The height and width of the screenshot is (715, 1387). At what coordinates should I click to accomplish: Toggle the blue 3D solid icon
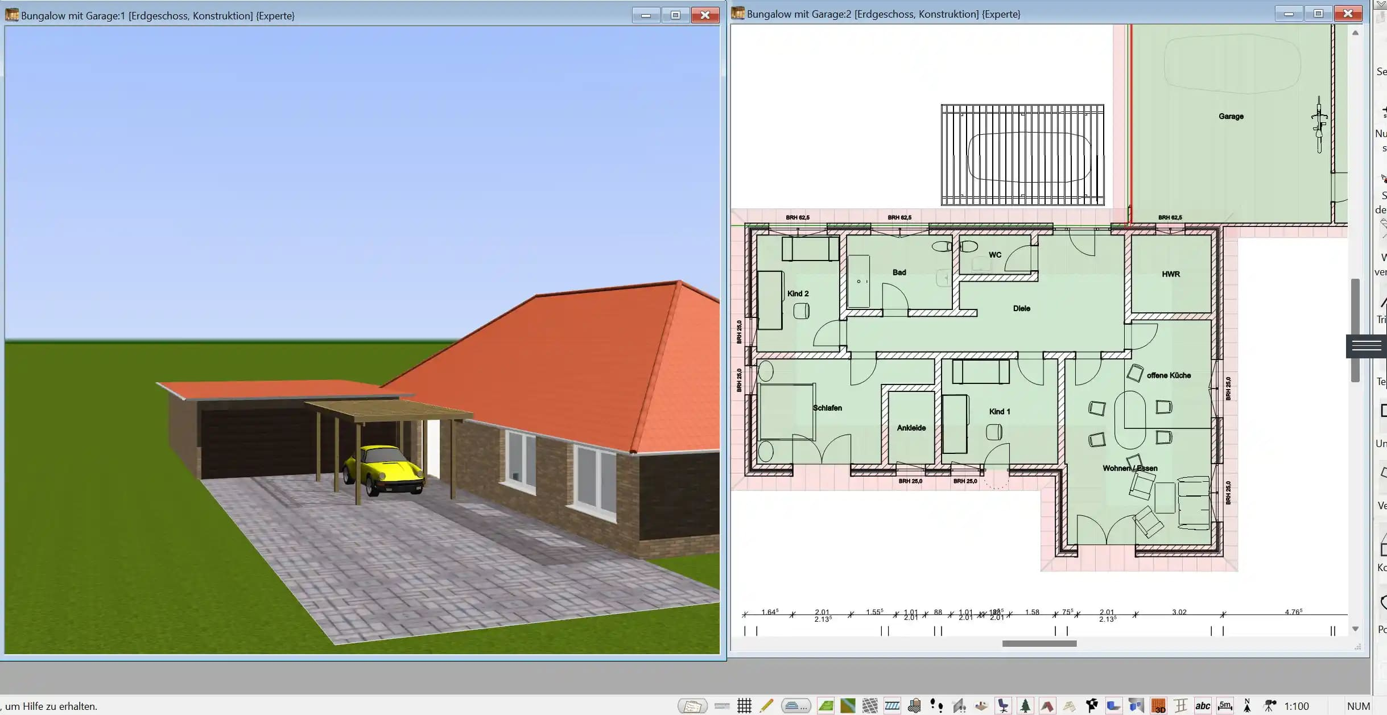click(x=1114, y=706)
